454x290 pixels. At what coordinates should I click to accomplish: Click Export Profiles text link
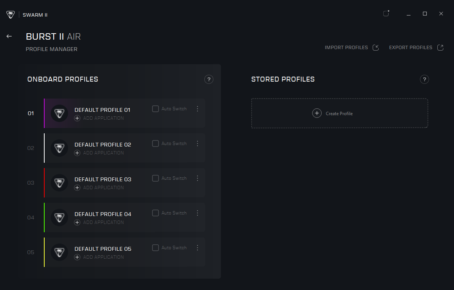(x=410, y=48)
